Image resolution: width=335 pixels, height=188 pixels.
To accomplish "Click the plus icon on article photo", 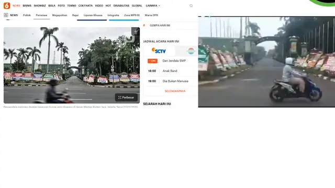I will (135, 31).
